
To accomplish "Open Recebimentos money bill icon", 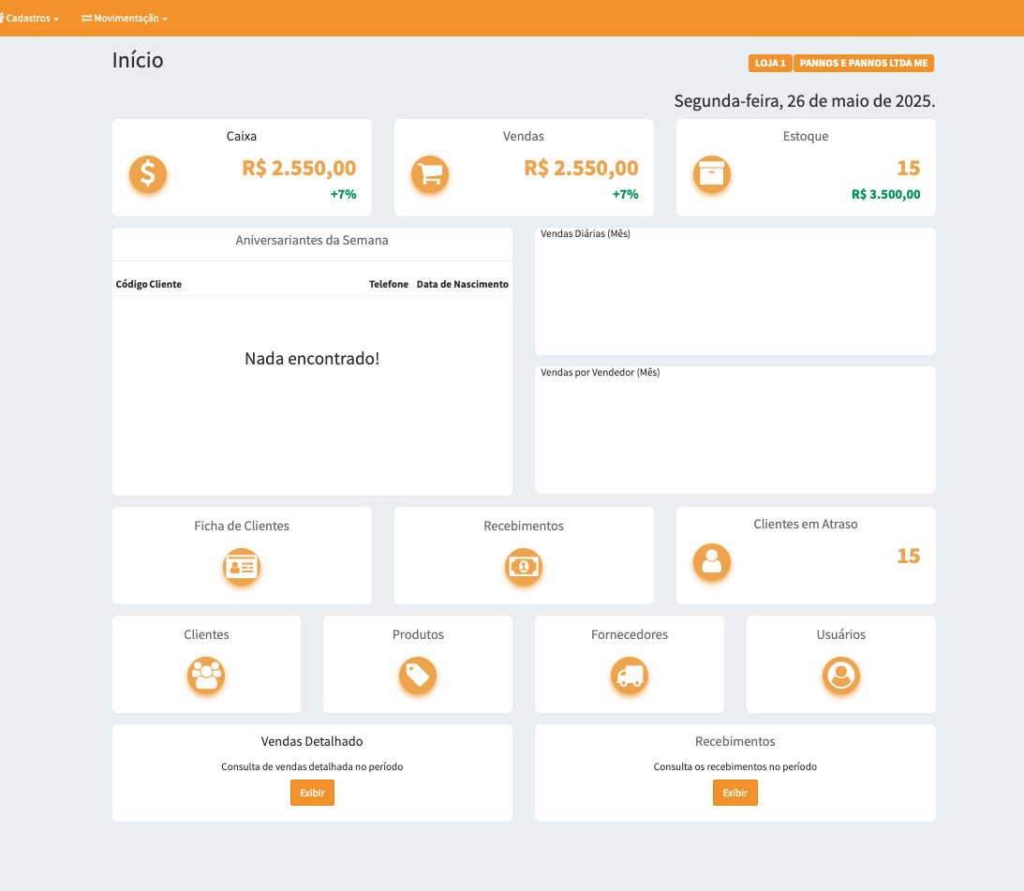I will tap(524, 567).
